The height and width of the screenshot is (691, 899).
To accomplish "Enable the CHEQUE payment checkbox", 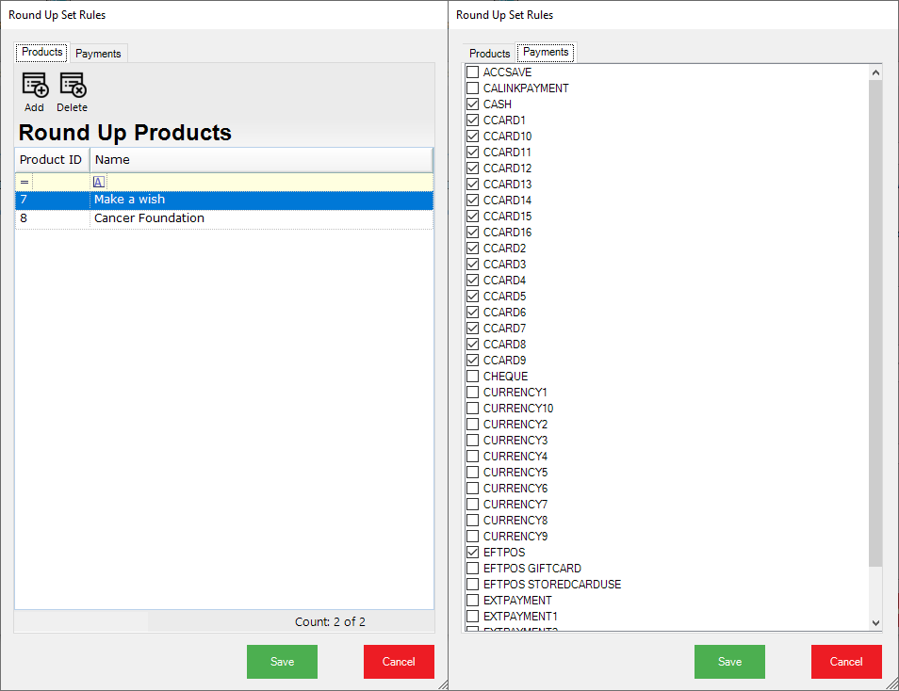I will click(x=473, y=377).
